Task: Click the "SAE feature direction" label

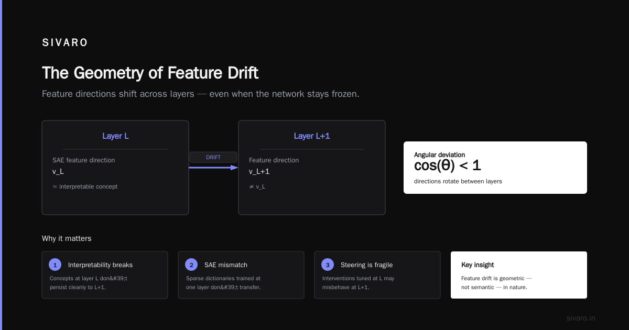Action: [84, 160]
